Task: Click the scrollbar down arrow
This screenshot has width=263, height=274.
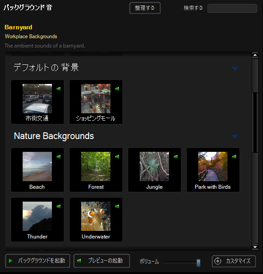Action: [255, 247]
